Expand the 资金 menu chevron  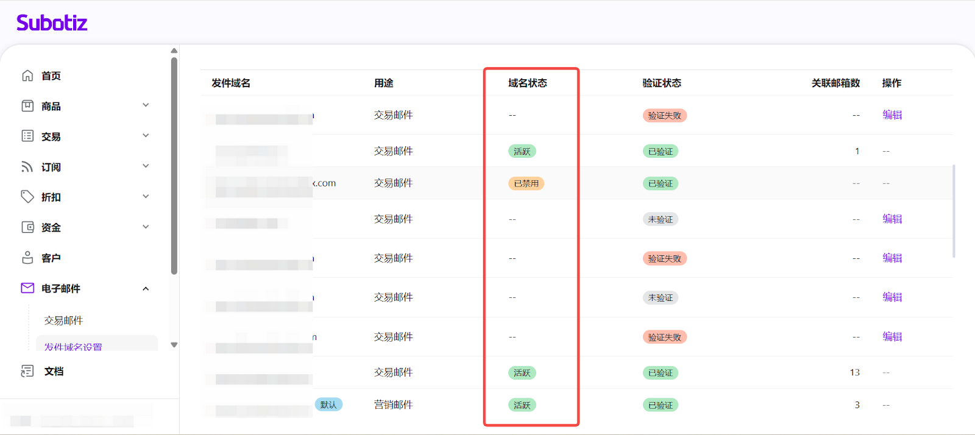point(146,227)
